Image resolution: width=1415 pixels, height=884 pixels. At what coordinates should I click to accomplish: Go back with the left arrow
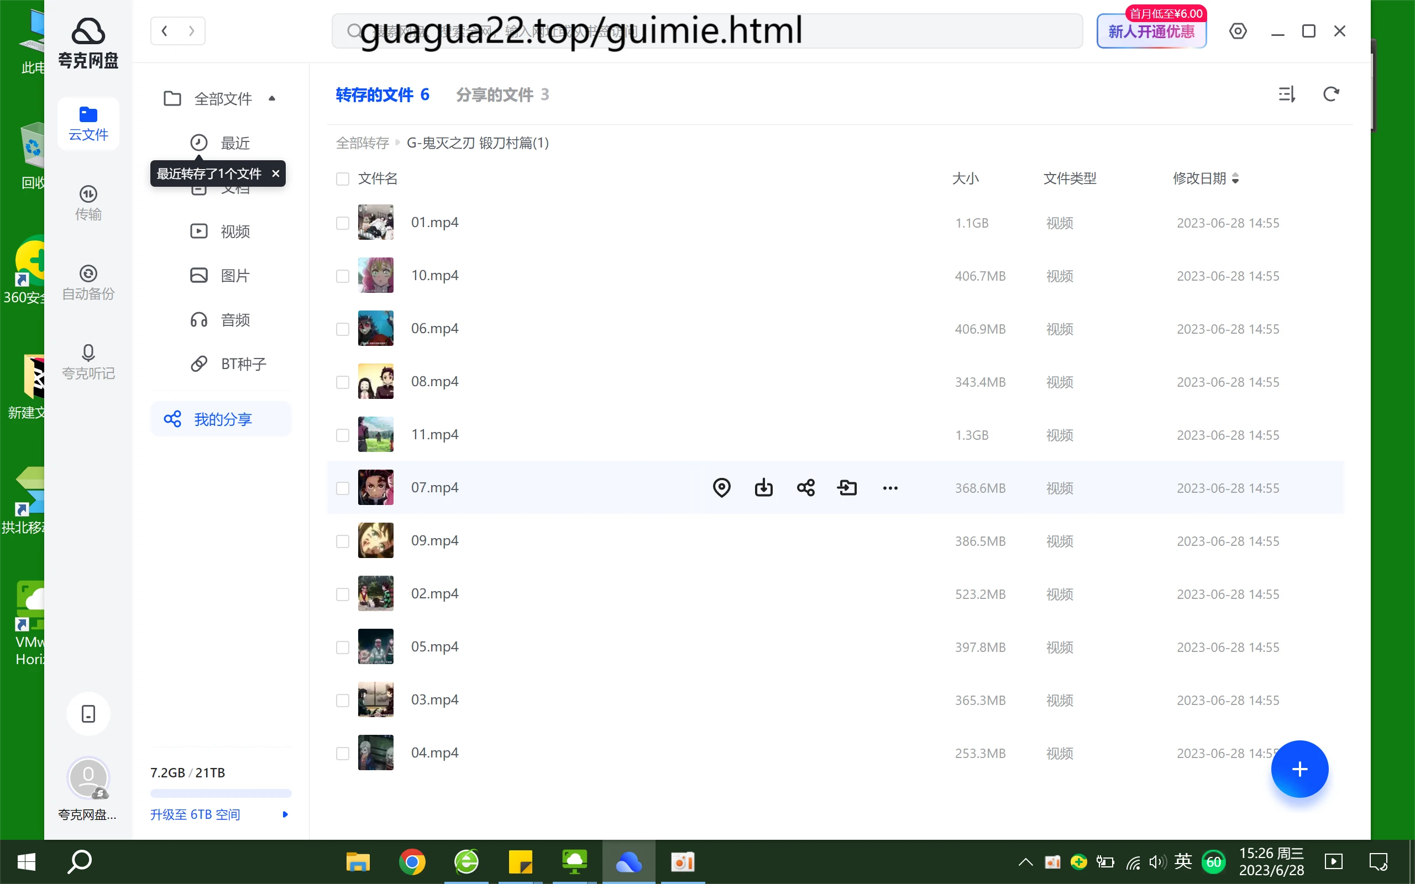click(164, 31)
